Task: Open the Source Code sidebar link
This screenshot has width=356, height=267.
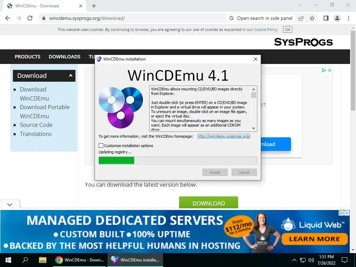Action: click(x=36, y=125)
